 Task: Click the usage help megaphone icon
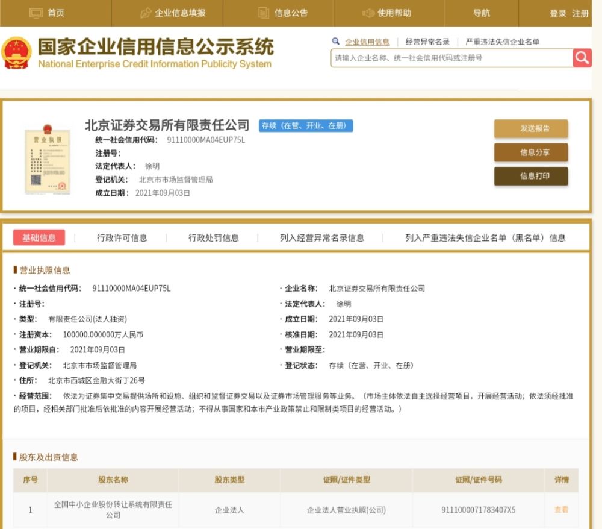(x=368, y=13)
